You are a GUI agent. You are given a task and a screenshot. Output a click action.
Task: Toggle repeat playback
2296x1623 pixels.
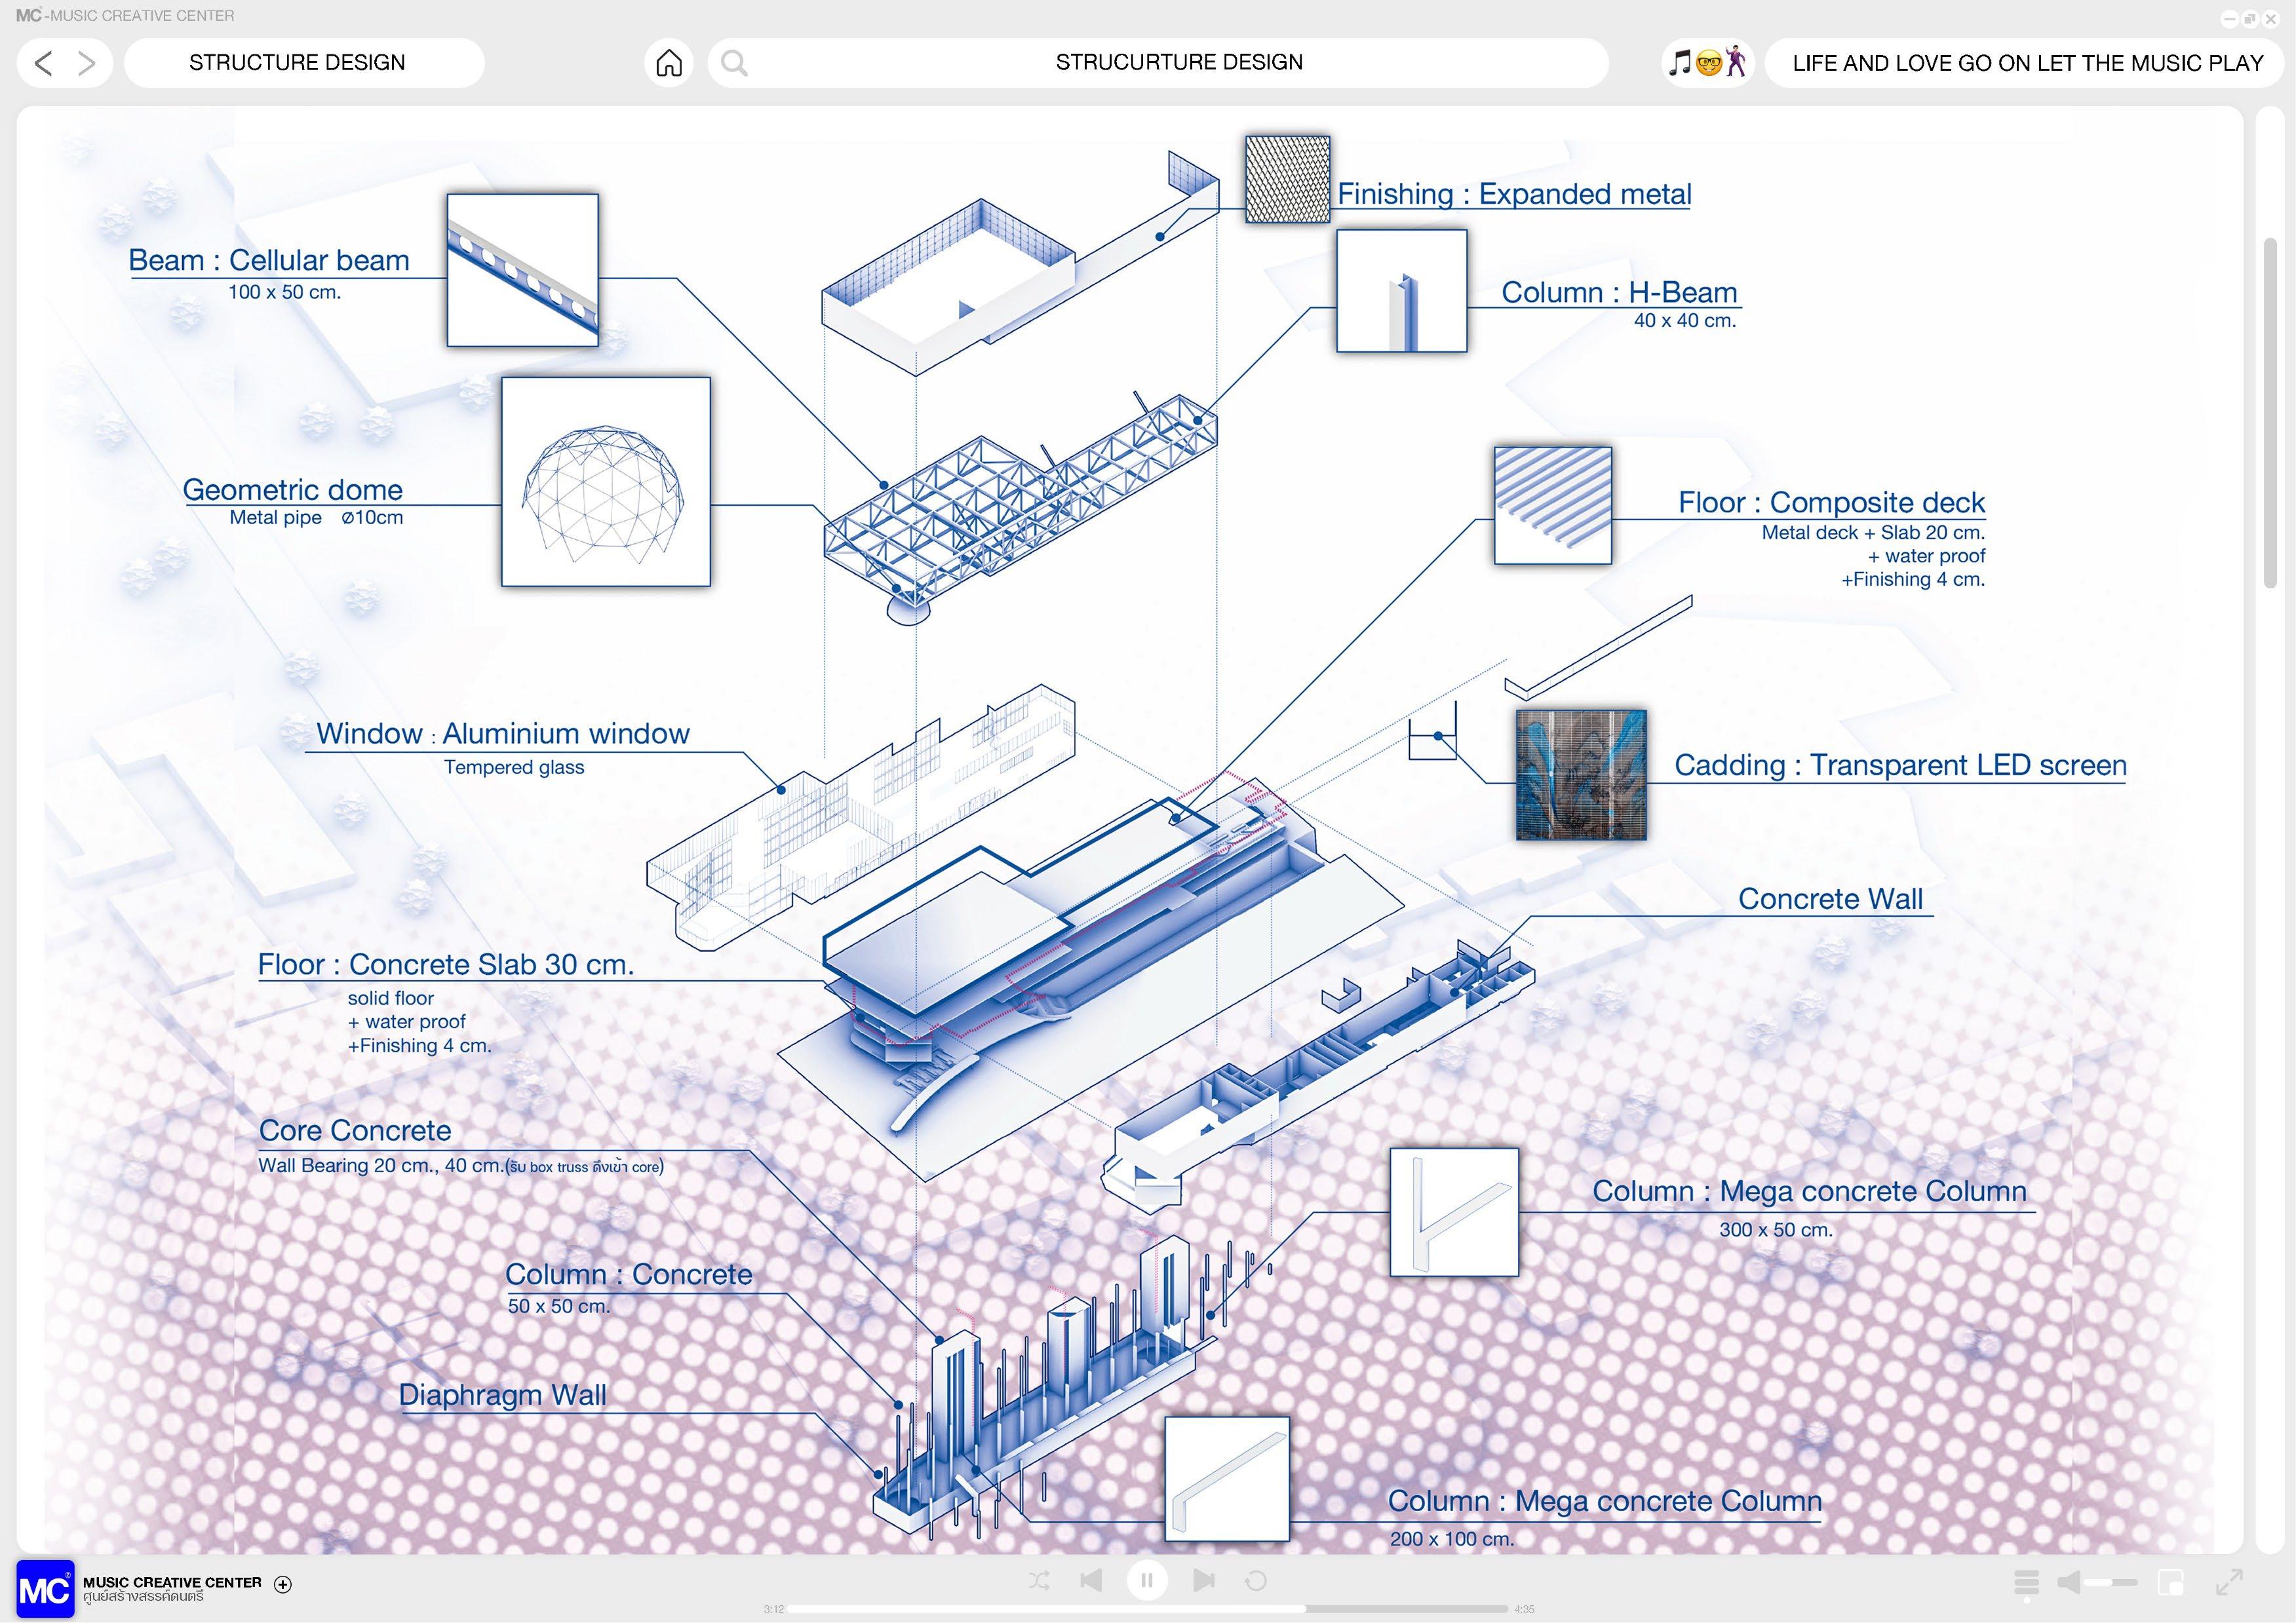pos(1256,1580)
